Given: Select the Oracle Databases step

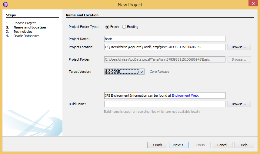Looking at the screenshot, I should [26, 36].
